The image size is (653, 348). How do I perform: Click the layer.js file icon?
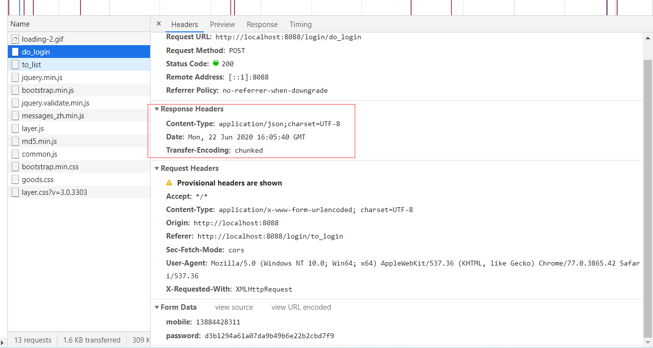[x=15, y=129]
